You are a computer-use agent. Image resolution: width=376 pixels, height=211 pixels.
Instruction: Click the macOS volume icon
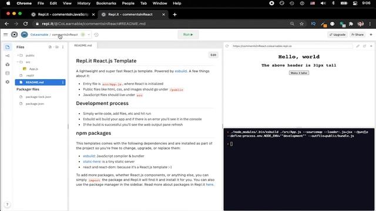pyautogui.click(x=323, y=4)
